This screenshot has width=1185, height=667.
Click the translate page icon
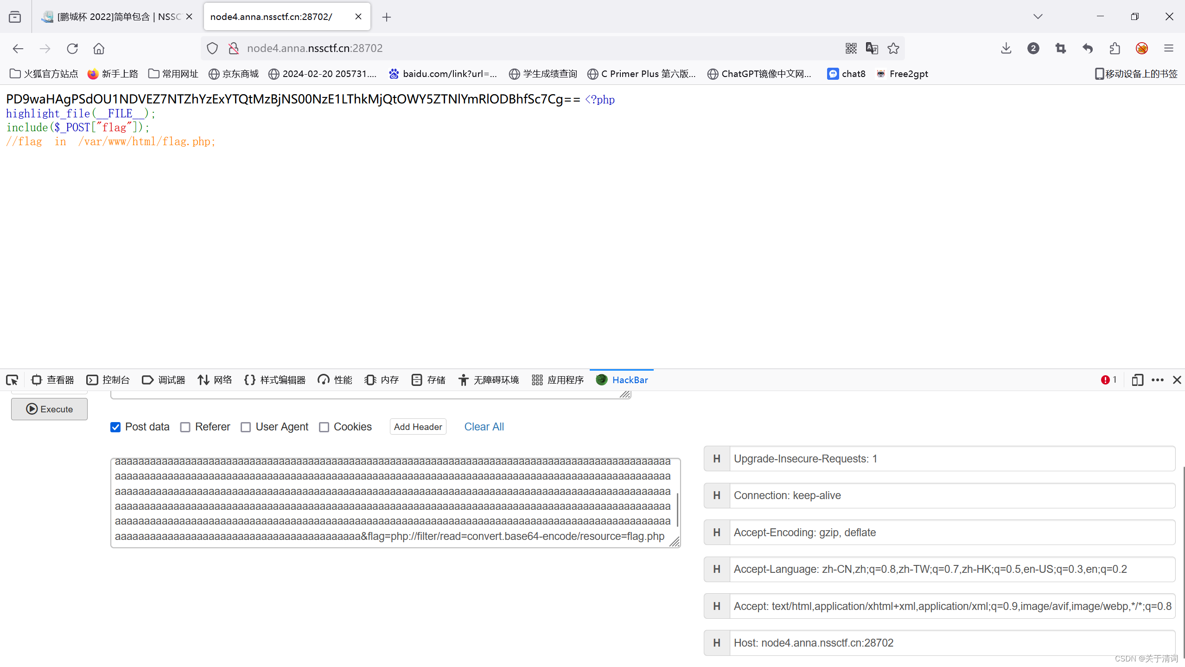pos(872,48)
